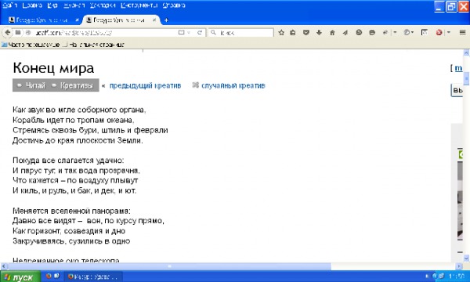Open the Закладки menu
This screenshot has width=470, height=282.
pyautogui.click(x=103, y=5)
